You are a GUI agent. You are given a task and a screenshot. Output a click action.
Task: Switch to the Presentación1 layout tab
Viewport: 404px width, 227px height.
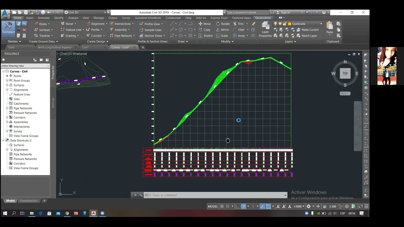click(x=29, y=201)
